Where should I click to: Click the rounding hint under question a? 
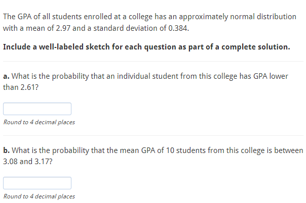[39, 122]
